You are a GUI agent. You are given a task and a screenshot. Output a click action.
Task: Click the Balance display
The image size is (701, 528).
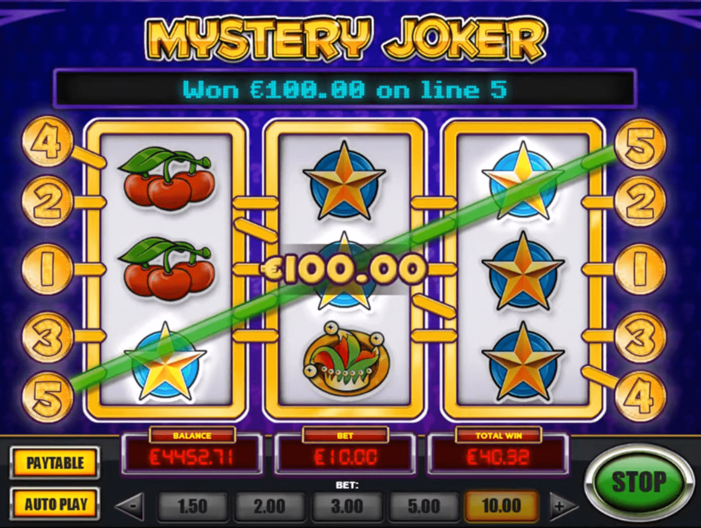pos(192,452)
